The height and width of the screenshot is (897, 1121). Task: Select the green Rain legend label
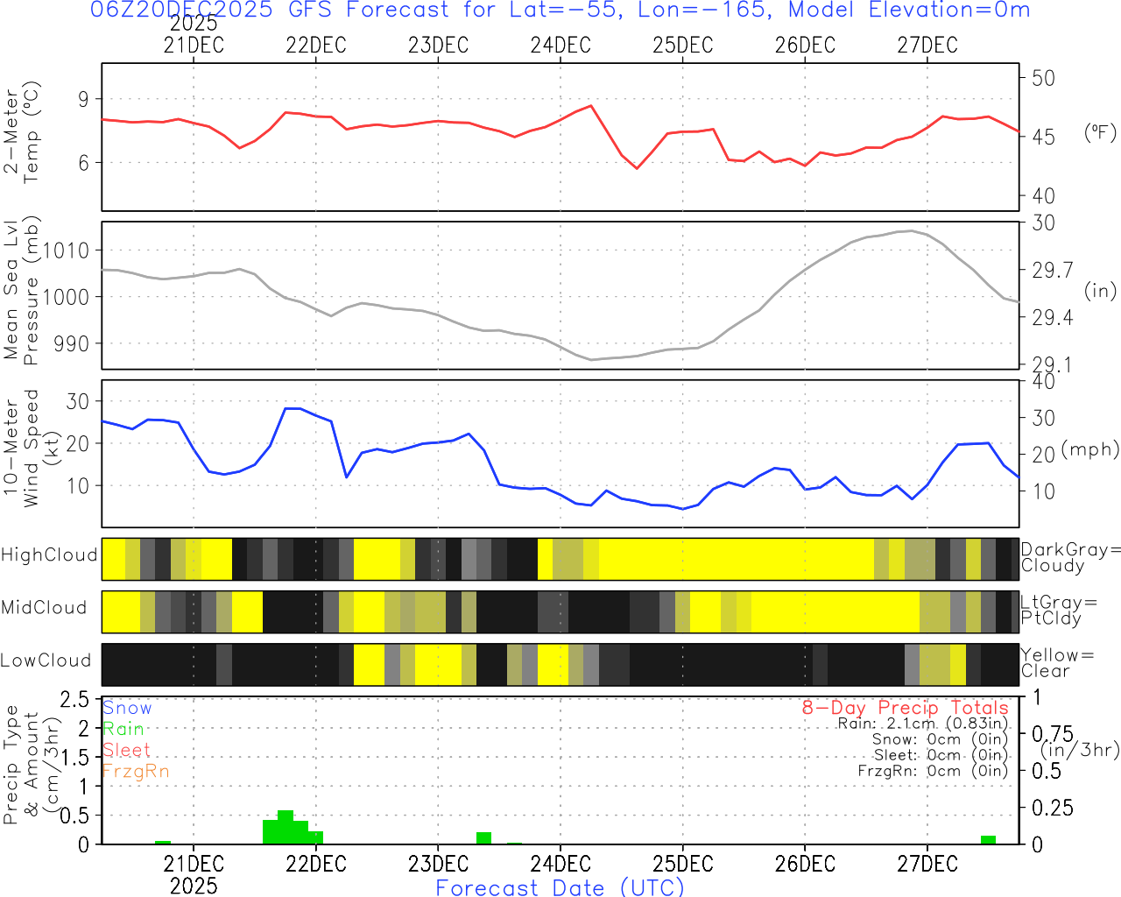[x=123, y=729]
